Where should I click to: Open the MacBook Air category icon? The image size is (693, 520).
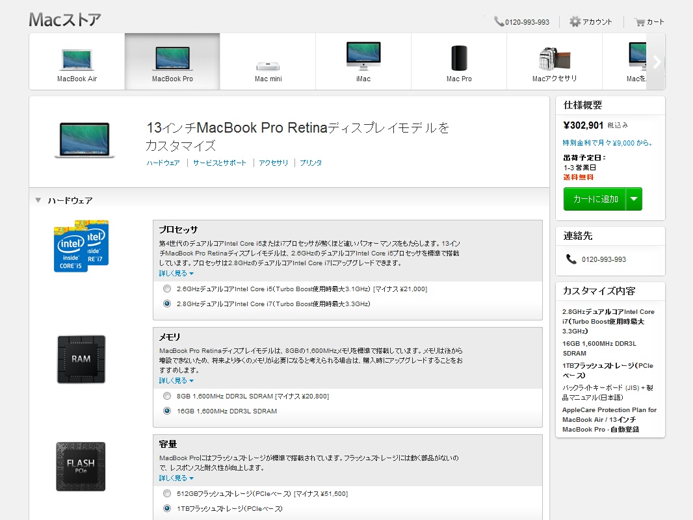click(x=77, y=60)
